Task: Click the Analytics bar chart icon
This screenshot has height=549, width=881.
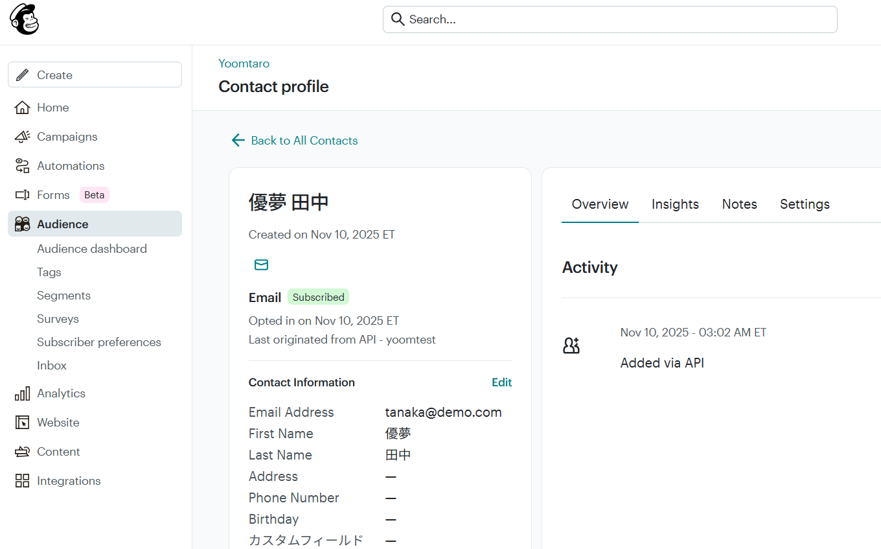Action: click(x=22, y=393)
